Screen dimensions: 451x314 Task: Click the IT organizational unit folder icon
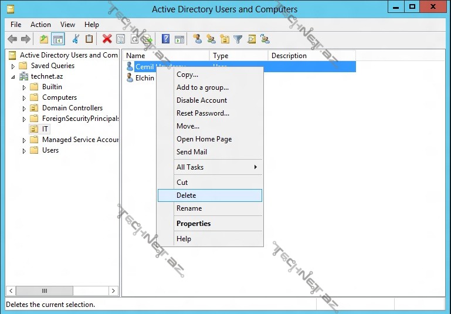[34, 129]
